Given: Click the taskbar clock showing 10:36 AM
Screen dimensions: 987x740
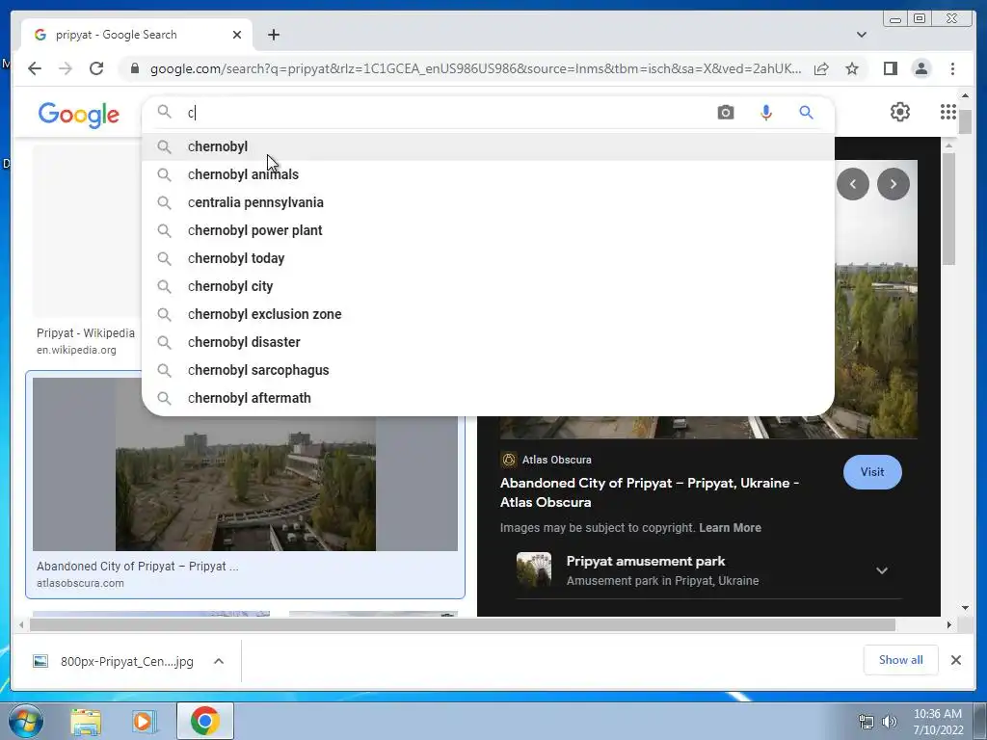Looking at the screenshot, I should (x=937, y=714).
